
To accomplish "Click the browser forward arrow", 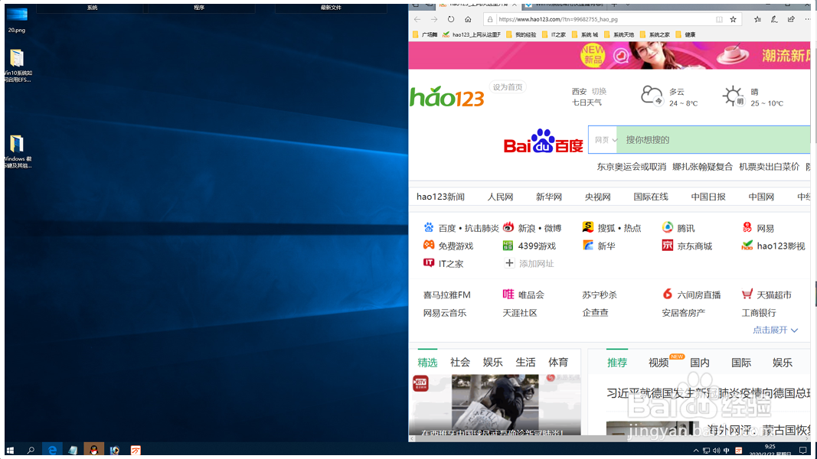I will click(434, 19).
